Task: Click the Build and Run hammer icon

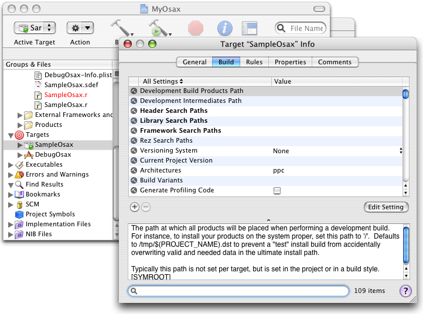Action: 159,27
